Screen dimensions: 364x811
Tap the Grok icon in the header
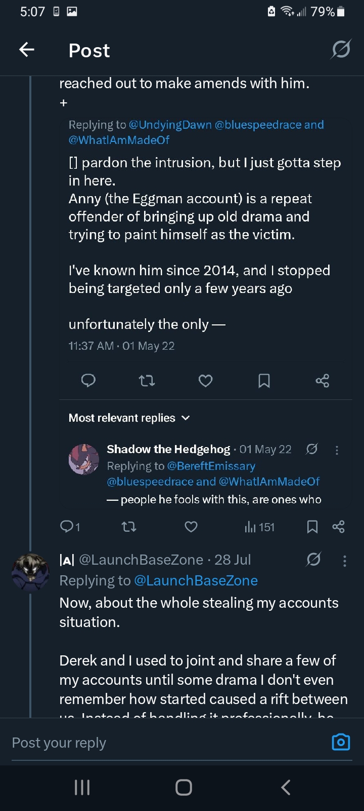tap(340, 50)
